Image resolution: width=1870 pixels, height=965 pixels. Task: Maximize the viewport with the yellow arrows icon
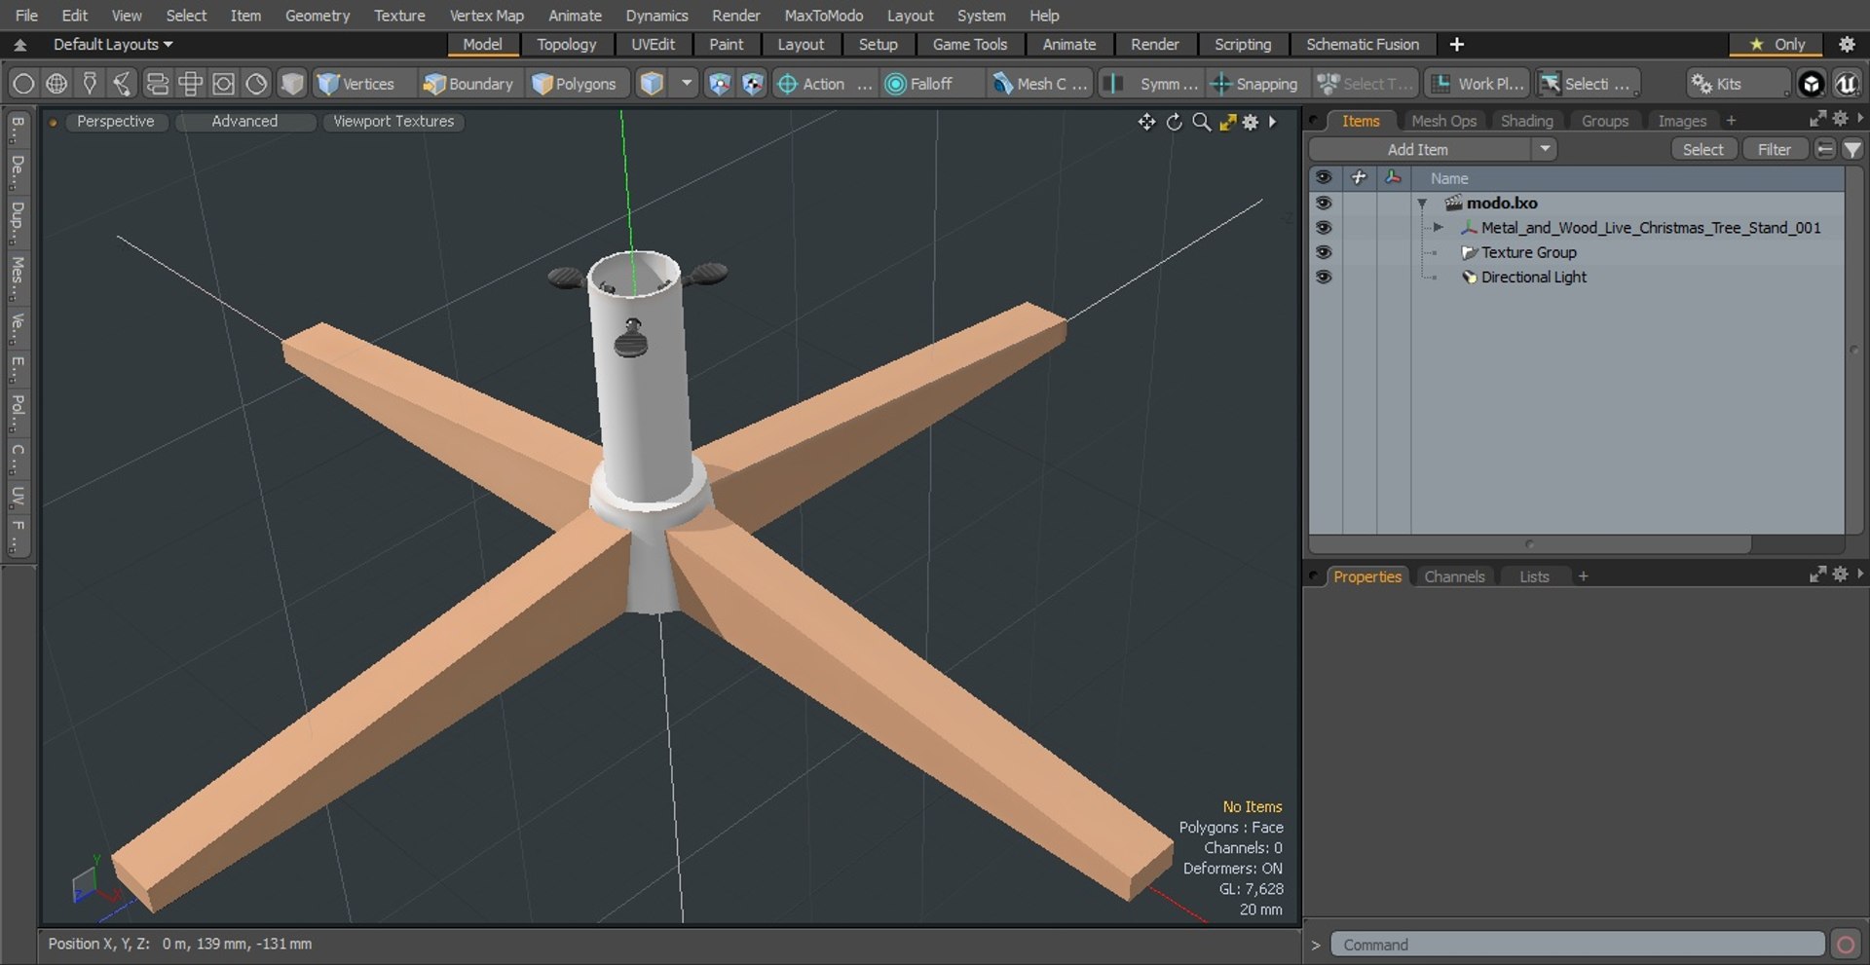(1227, 122)
